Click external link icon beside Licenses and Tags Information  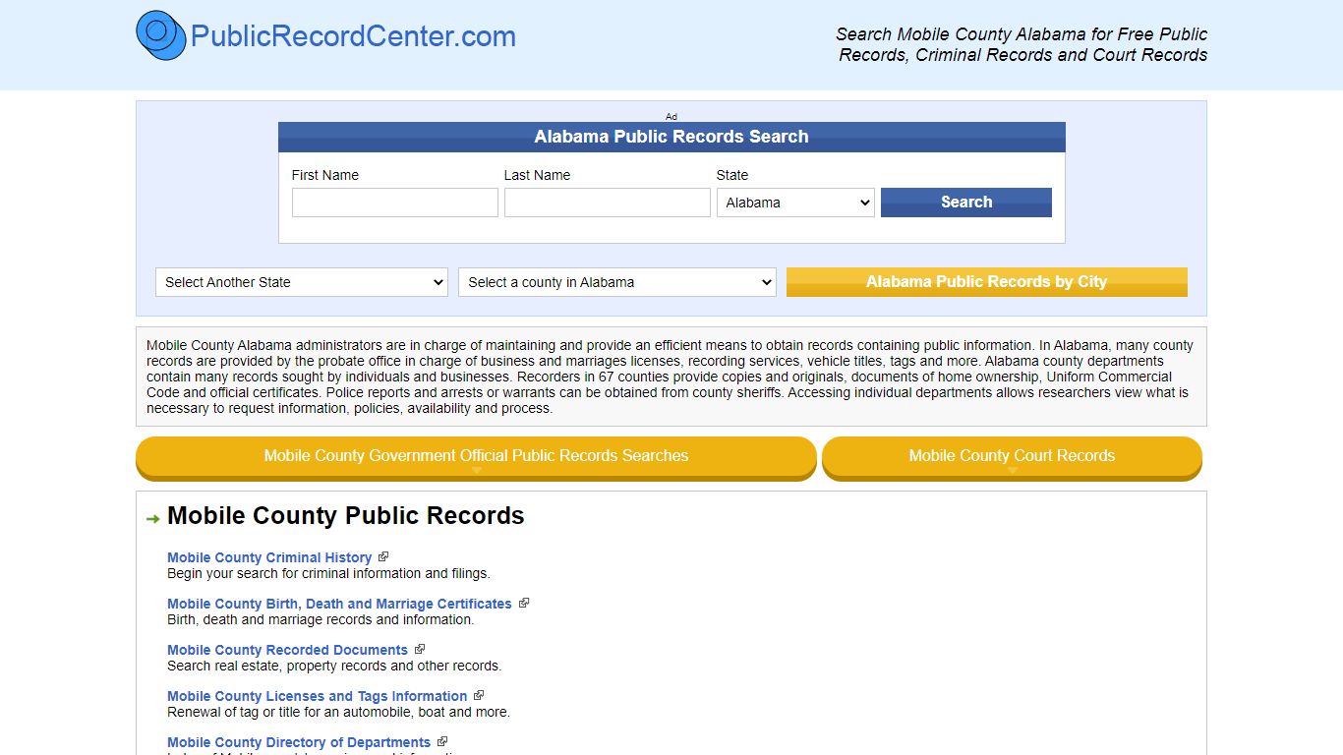click(x=479, y=695)
